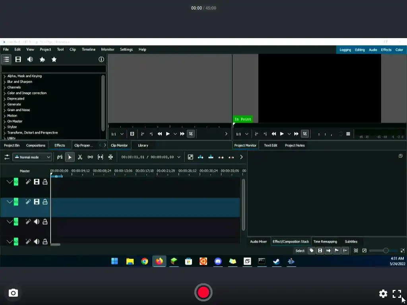Show video effects filter icon

pyautogui.click(x=18, y=60)
